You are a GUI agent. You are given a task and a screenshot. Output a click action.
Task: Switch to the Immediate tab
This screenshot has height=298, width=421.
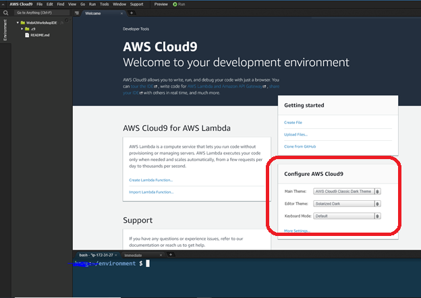(x=133, y=256)
